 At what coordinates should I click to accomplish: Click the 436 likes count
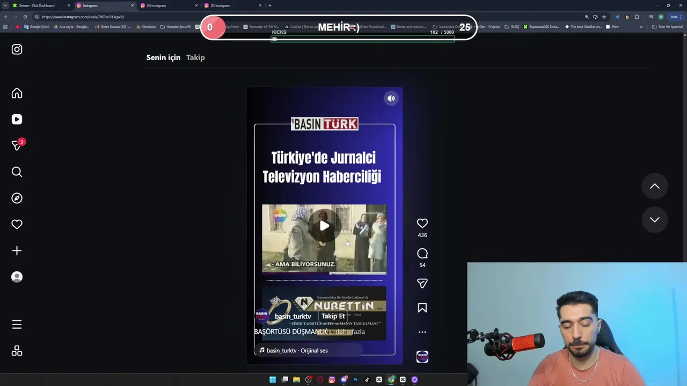pyautogui.click(x=422, y=235)
